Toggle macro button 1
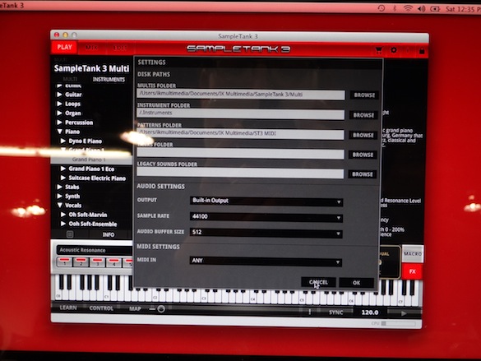The image size is (481, 361). click(x=65, y=262)
